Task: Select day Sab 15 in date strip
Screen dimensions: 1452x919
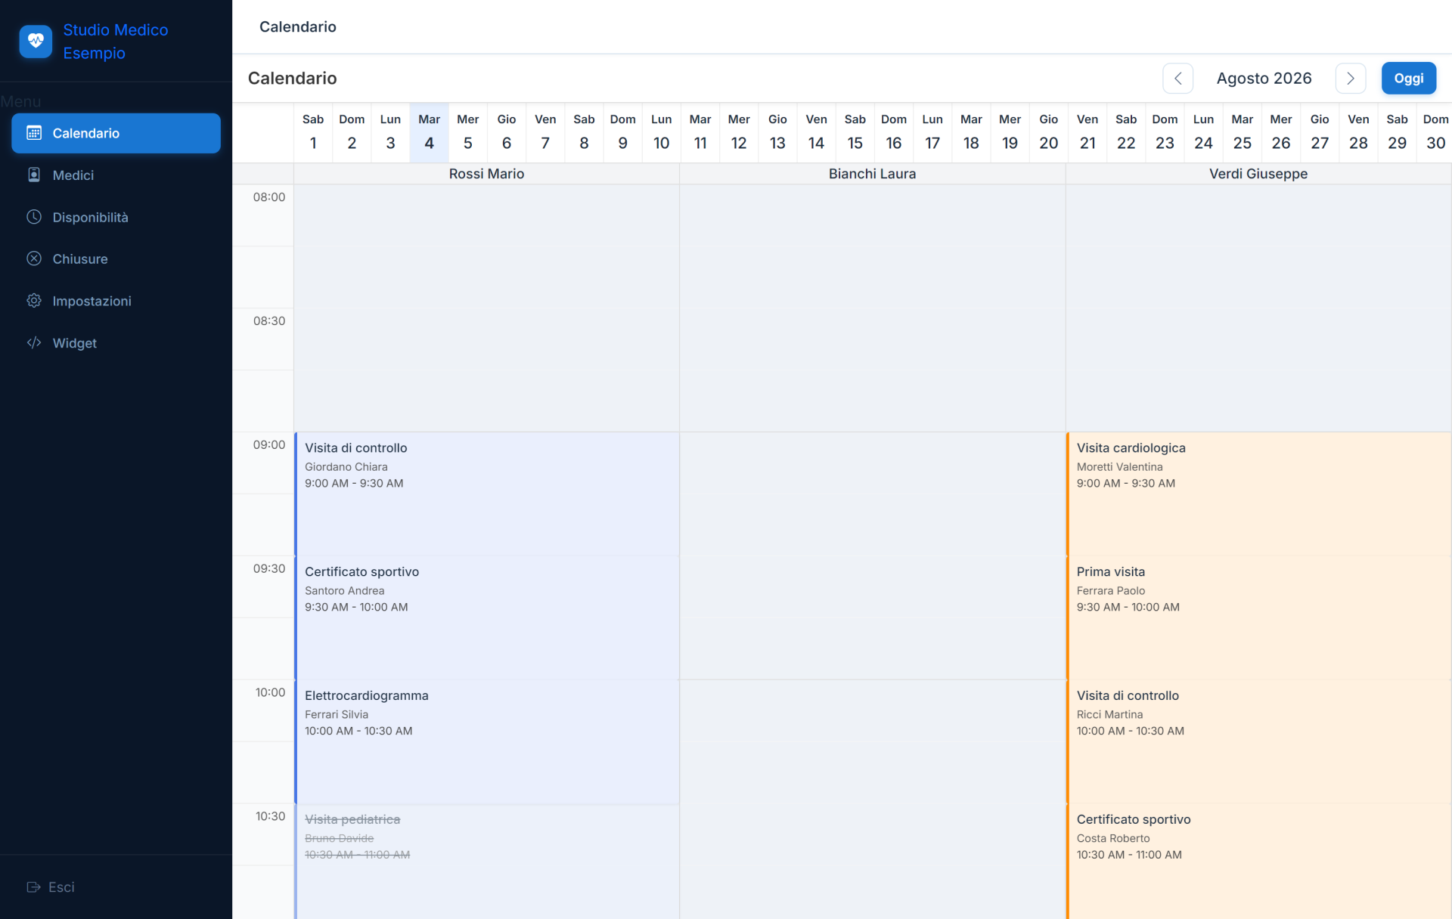Action: [x=855, y=132]
